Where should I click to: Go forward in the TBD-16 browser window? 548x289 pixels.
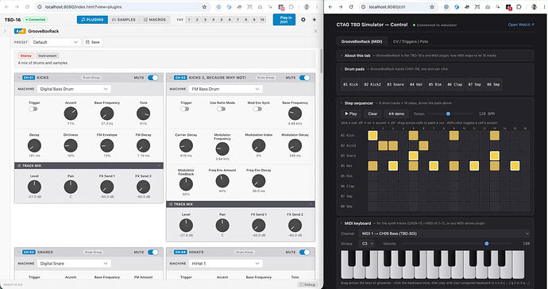click(x=17, y=6)
